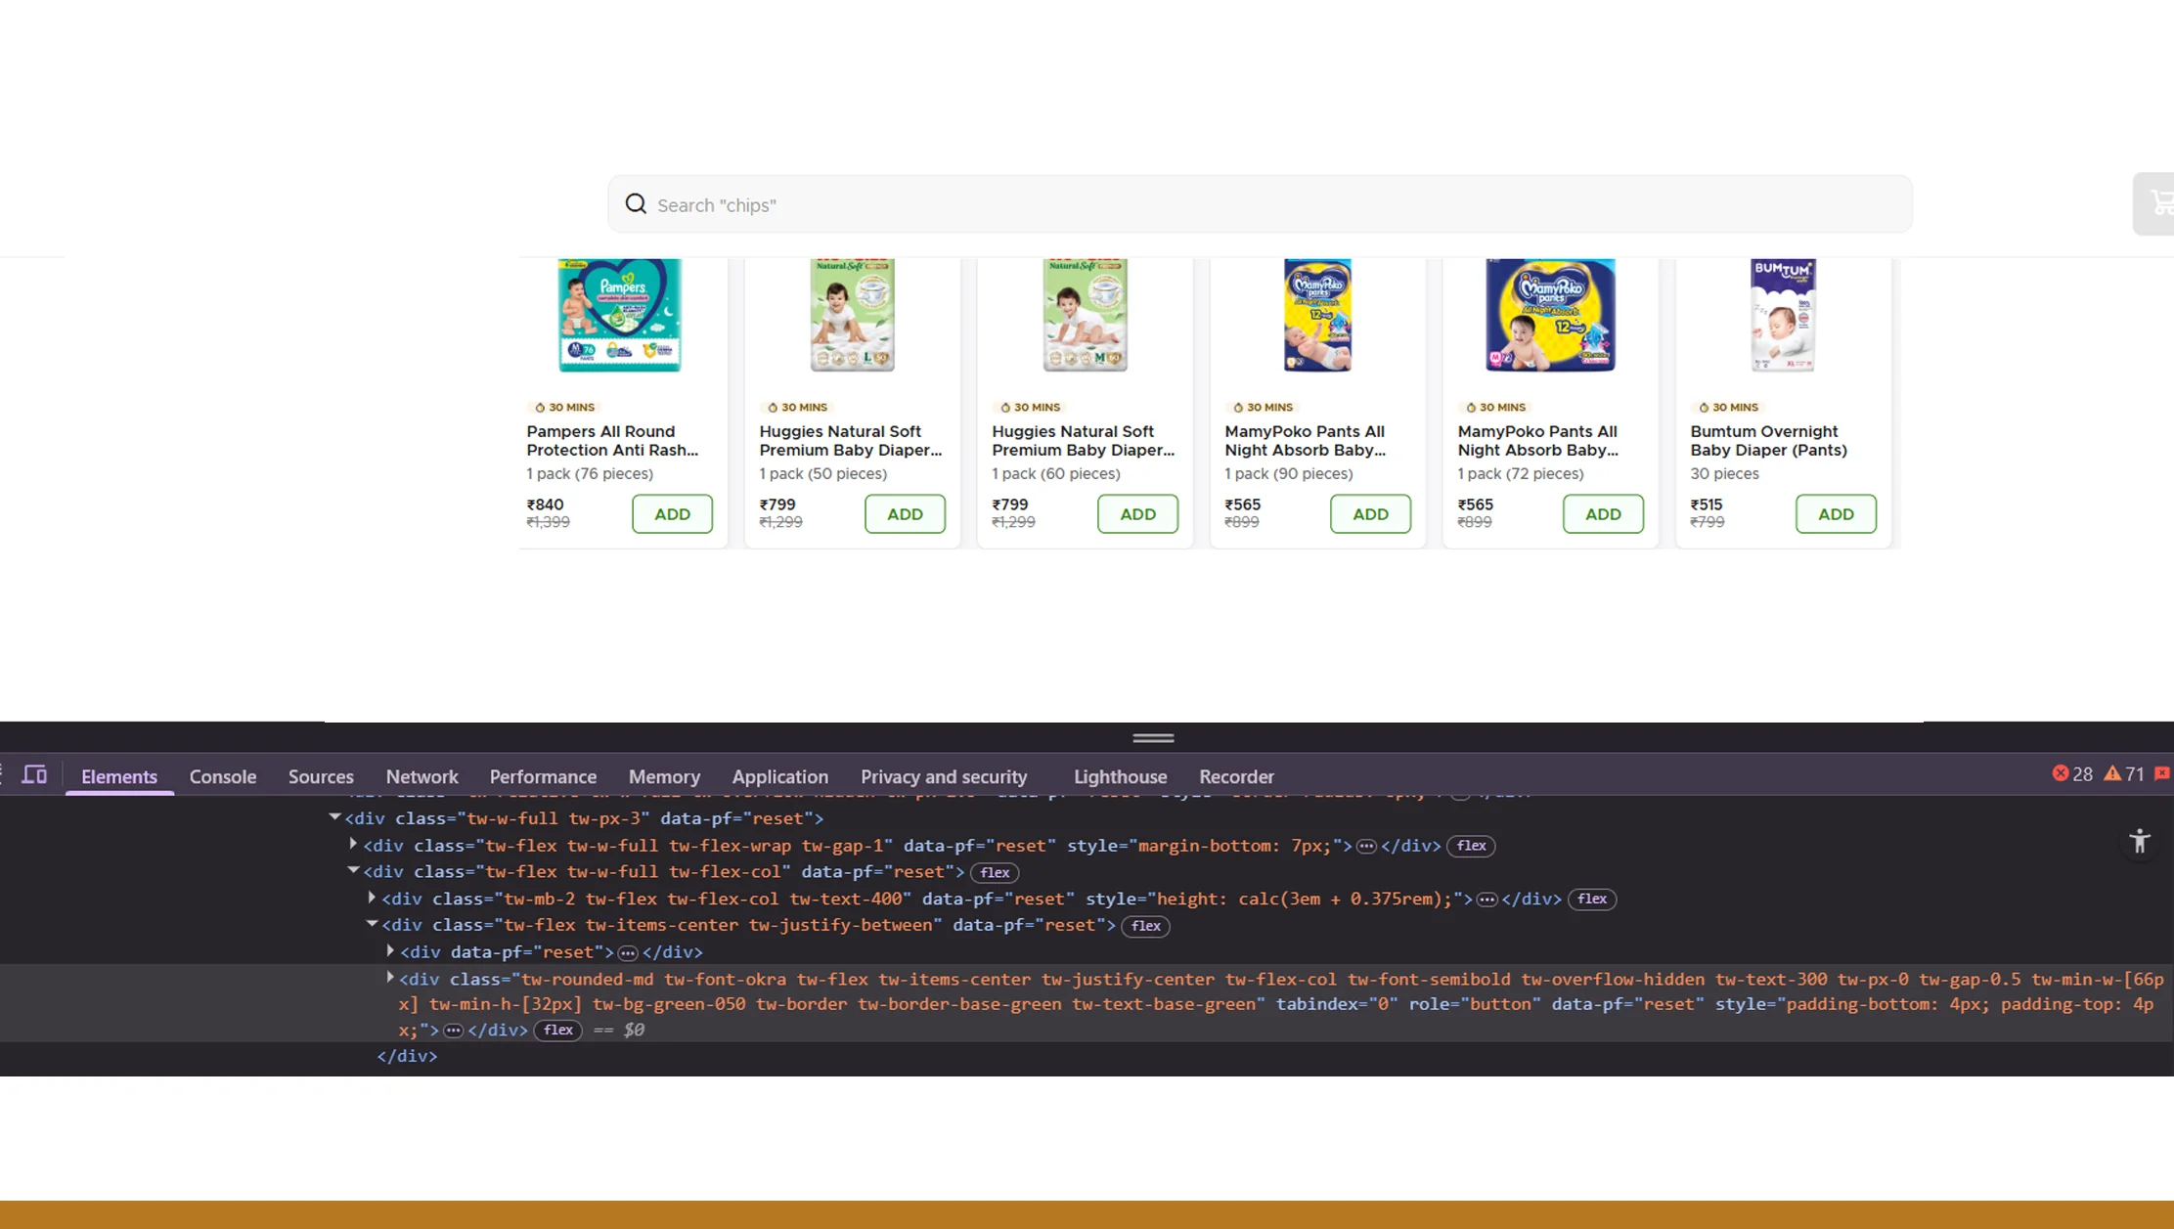Click inside the Search chips input field

click(1076, 204)
